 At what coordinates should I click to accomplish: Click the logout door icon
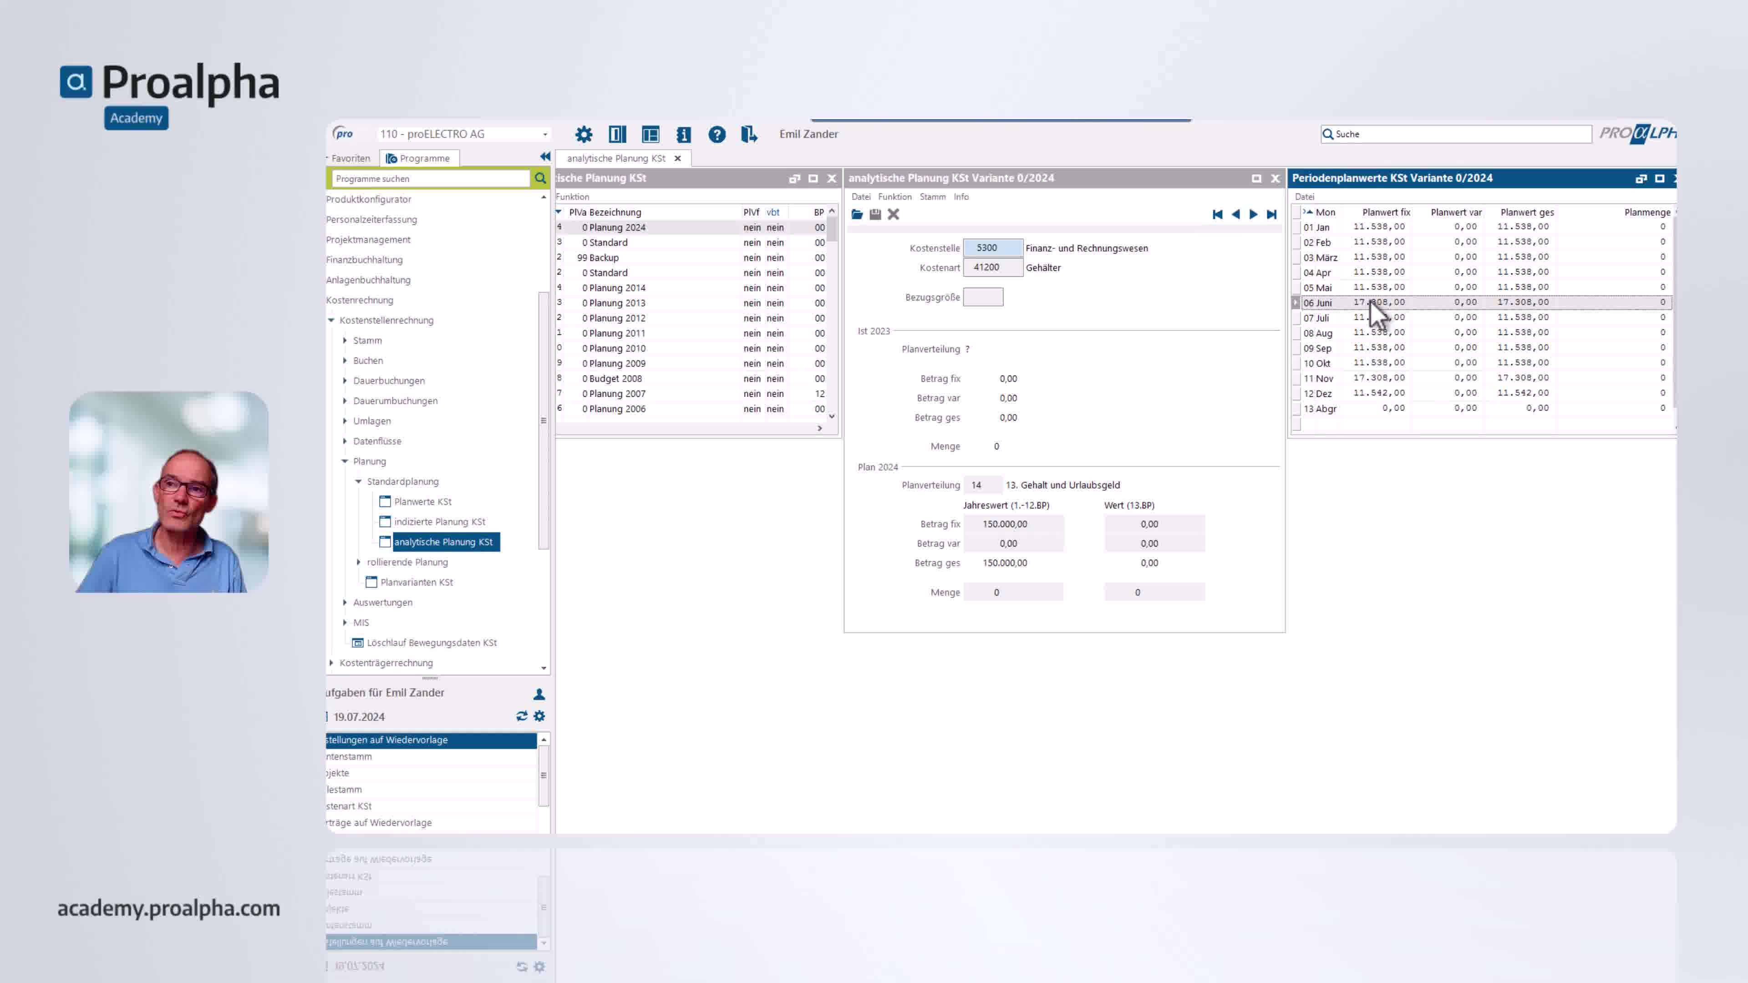pyautogui.click(x=748, y=134)
